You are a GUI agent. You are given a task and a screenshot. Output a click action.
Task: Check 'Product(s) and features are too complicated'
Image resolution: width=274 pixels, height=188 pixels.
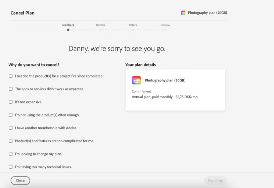pyautogui.click(x=11, y=141)
